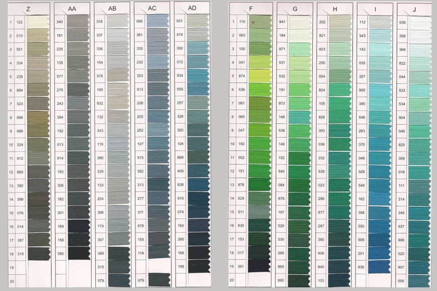Select the blue-grey swatch coded 262
This screenshot has height=291, width=437.
pos(158,130)
